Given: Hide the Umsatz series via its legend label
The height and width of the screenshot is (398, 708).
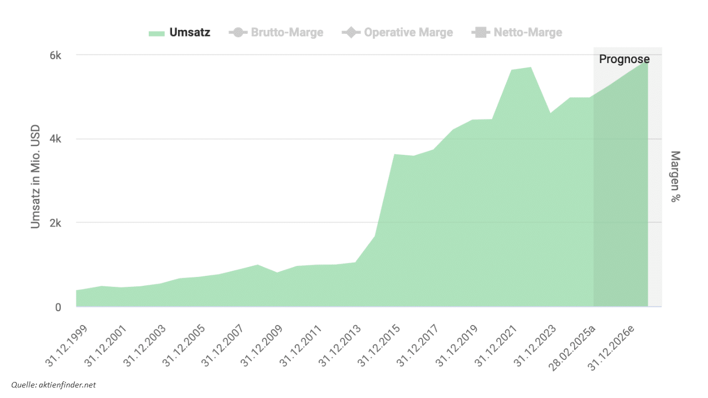Looking at the screenshot, I should 190,33.
